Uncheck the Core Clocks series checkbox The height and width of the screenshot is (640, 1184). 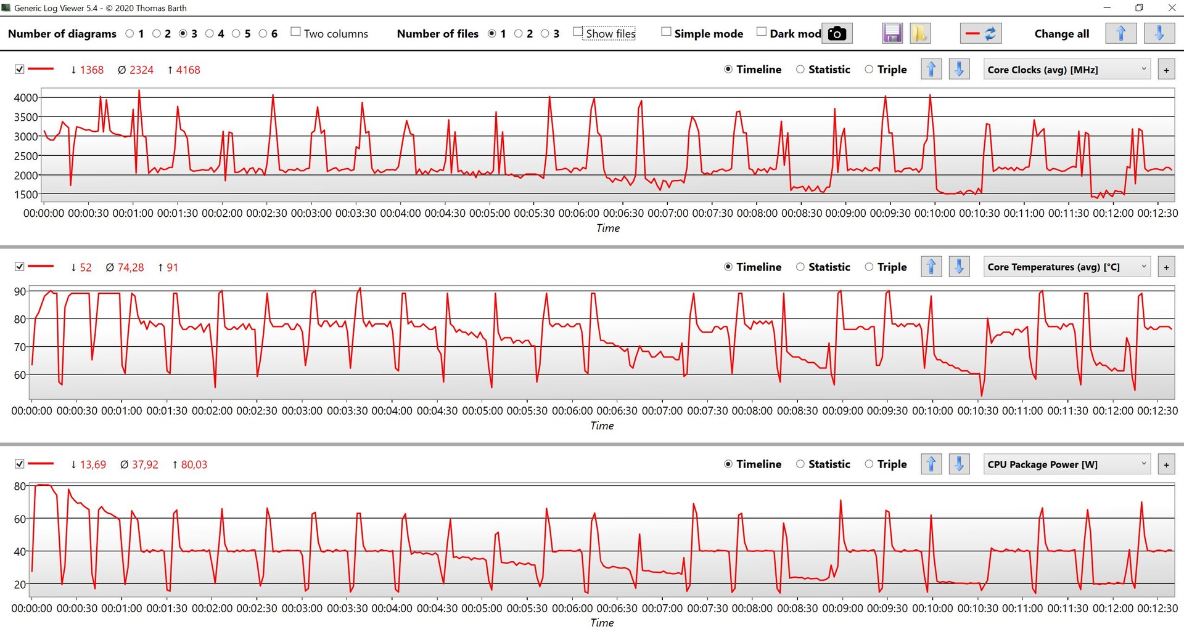click(x=20, y=70)
